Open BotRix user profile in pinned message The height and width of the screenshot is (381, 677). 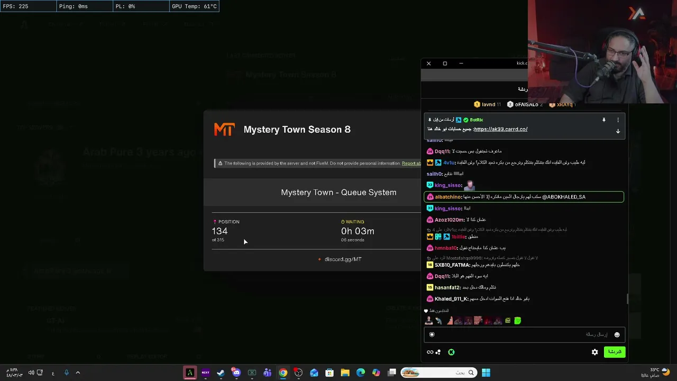tap(477, 120)
